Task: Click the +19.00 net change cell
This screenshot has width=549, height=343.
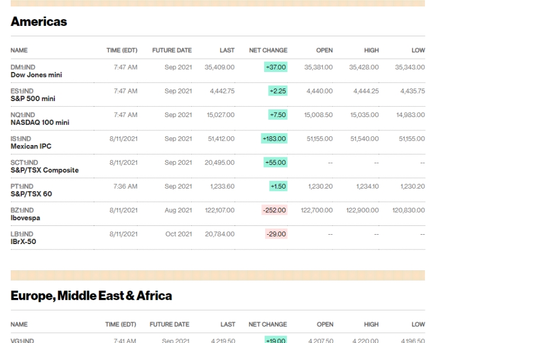Action: (x=276, y=340)
